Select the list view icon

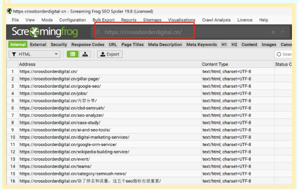[73, 54]
